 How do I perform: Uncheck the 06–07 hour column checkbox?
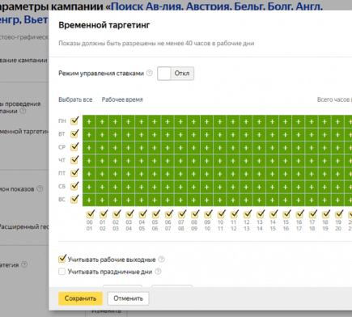[169, 214]
